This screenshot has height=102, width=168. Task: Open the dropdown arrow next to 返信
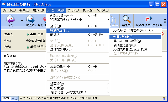click(x=22, y=21)
